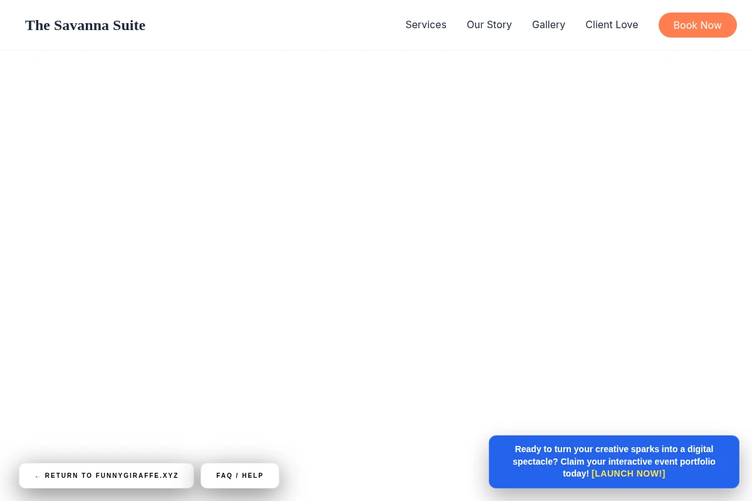Open the Gallery section
Image resolution: width=752 pixels, height=501 pixels.
548,25
